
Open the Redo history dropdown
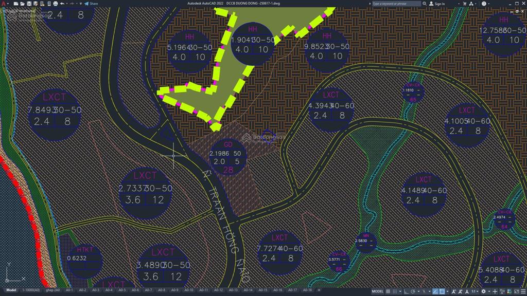[x=77, y=4]
